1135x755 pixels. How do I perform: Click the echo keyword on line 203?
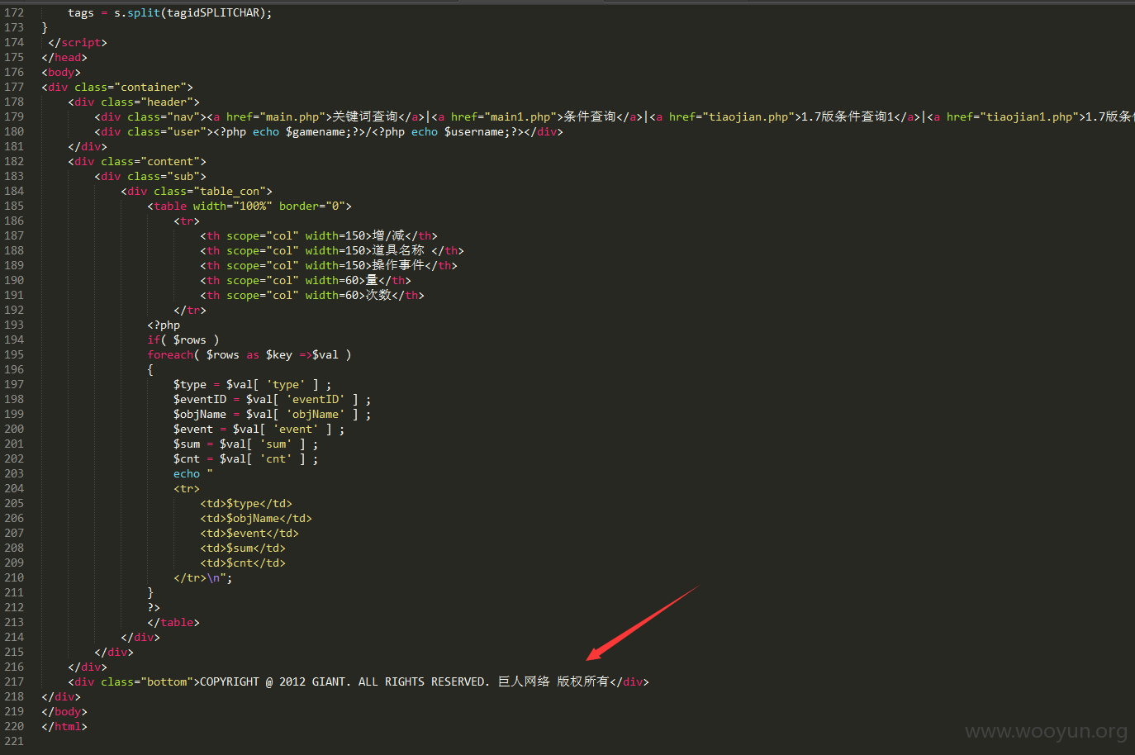(187, 473)
